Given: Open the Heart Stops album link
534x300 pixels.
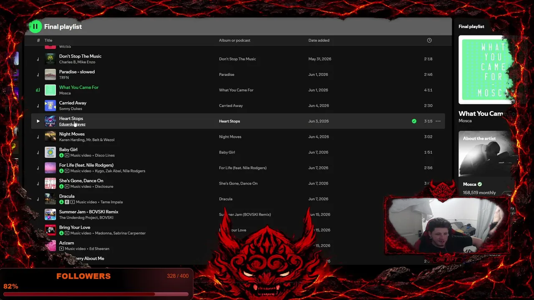Looking at the screenshot, I should point(229,121).
